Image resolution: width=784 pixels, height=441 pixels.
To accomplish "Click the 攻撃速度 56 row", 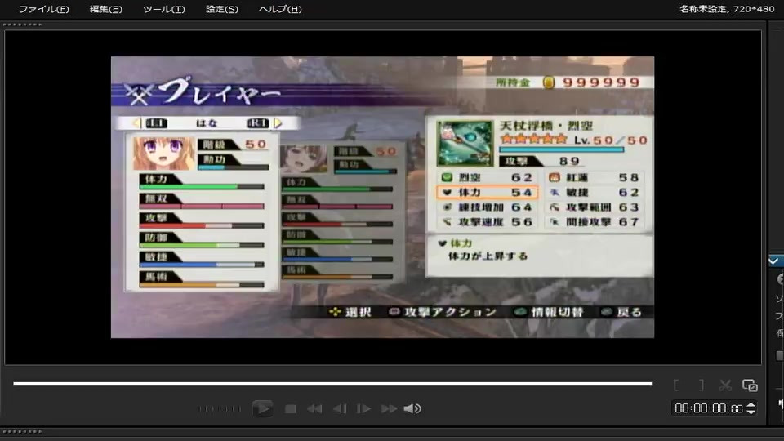I will pyautogui.click(x=487, y=222).
